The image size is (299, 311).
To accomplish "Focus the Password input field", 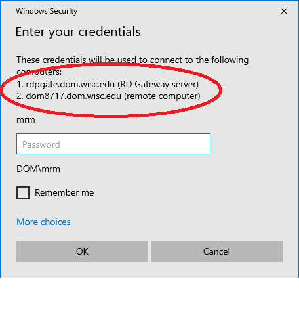I will [x=113, y=144].
